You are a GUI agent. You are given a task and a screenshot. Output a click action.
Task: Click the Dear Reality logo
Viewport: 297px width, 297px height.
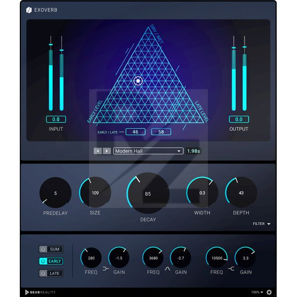(41, 292)
